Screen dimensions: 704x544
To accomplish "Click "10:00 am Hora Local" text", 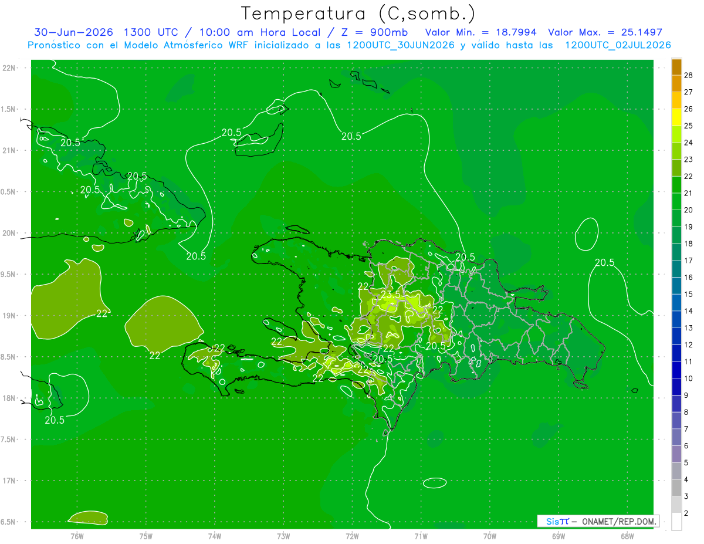I will (259, 32).
